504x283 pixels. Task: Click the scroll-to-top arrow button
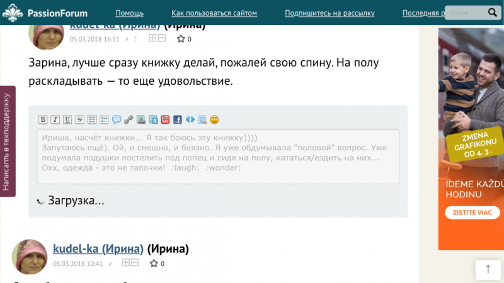point(488,269)
